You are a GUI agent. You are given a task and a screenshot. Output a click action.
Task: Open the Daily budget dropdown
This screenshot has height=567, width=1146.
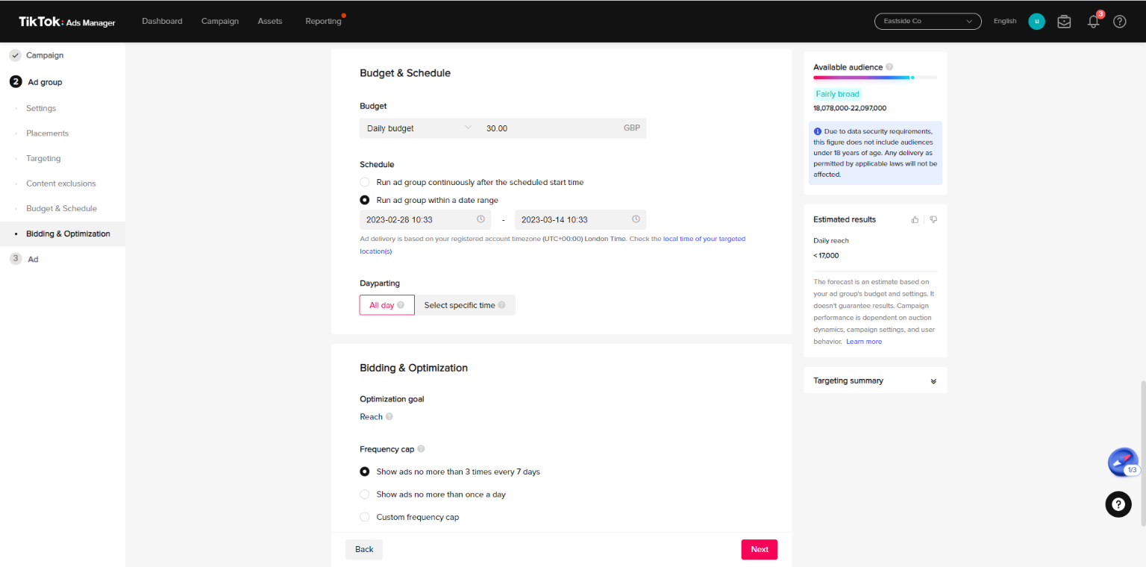(x=419, y=128)
